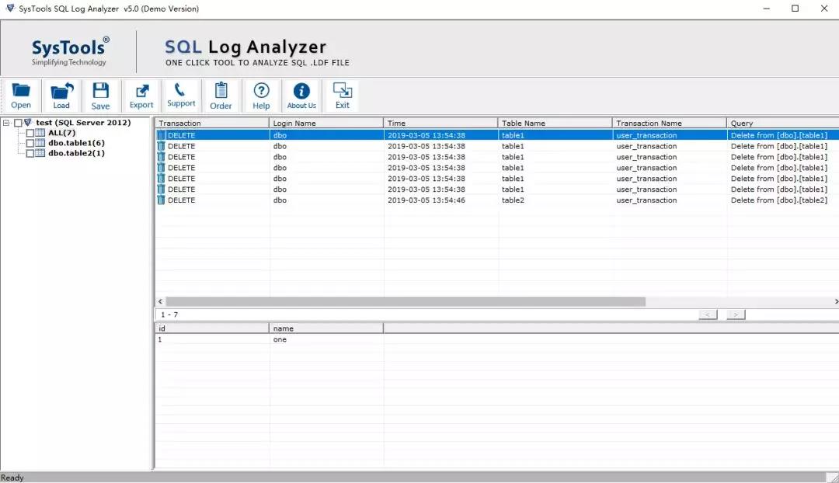Open the Support phone icon
Image resolution: width=839 pixels, height=483 pixels.
pos(181,96)
